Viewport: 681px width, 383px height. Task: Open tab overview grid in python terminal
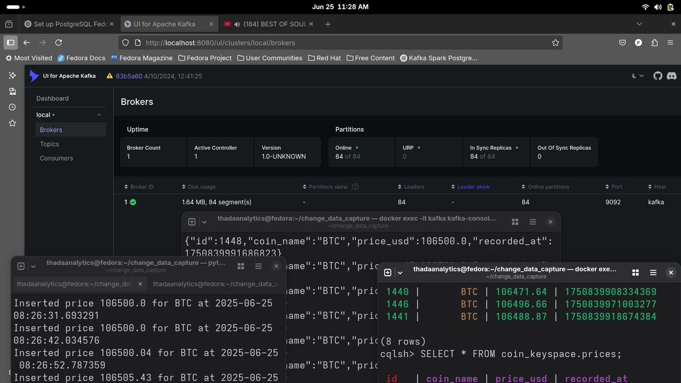coord(241,266)
